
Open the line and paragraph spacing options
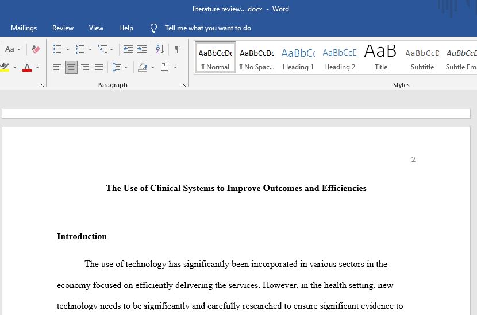click(x=117, y=67)
